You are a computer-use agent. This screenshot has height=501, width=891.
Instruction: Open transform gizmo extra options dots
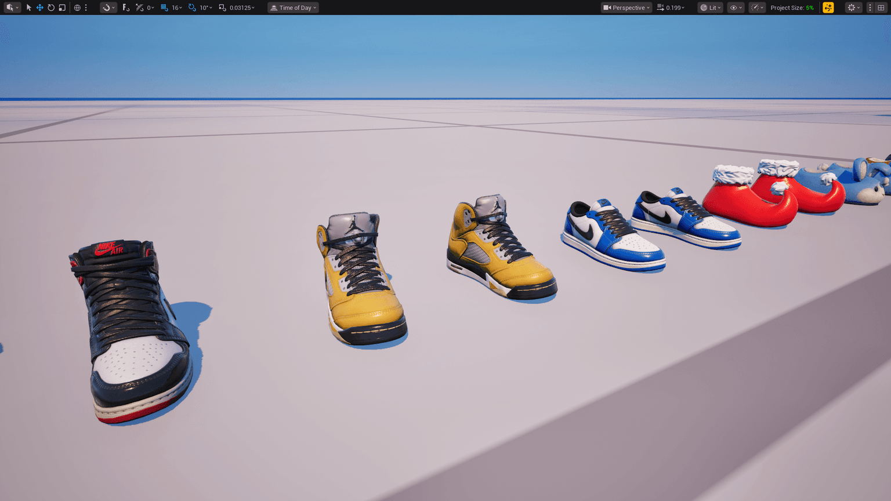pos(86,8)
